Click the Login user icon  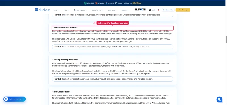click(x=150, y=10)
